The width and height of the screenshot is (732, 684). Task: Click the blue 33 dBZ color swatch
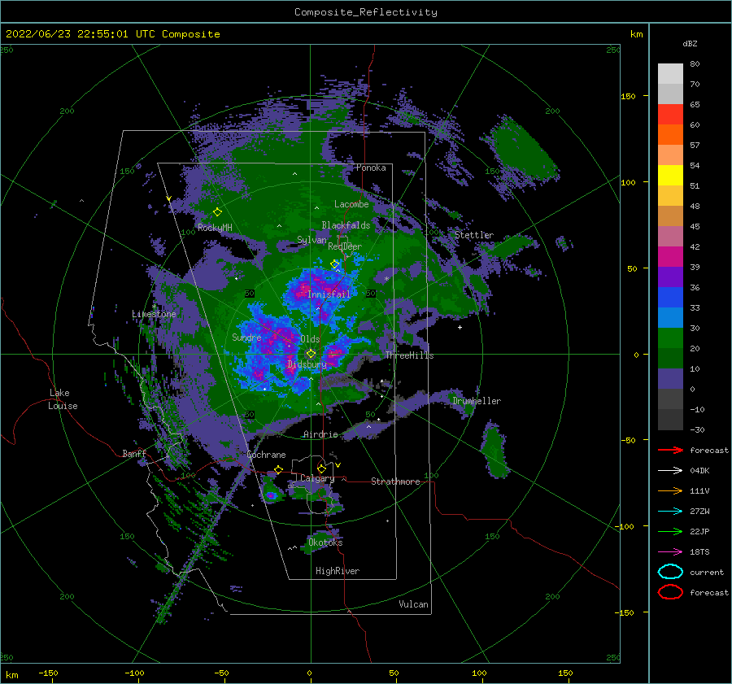coord(670,297)
